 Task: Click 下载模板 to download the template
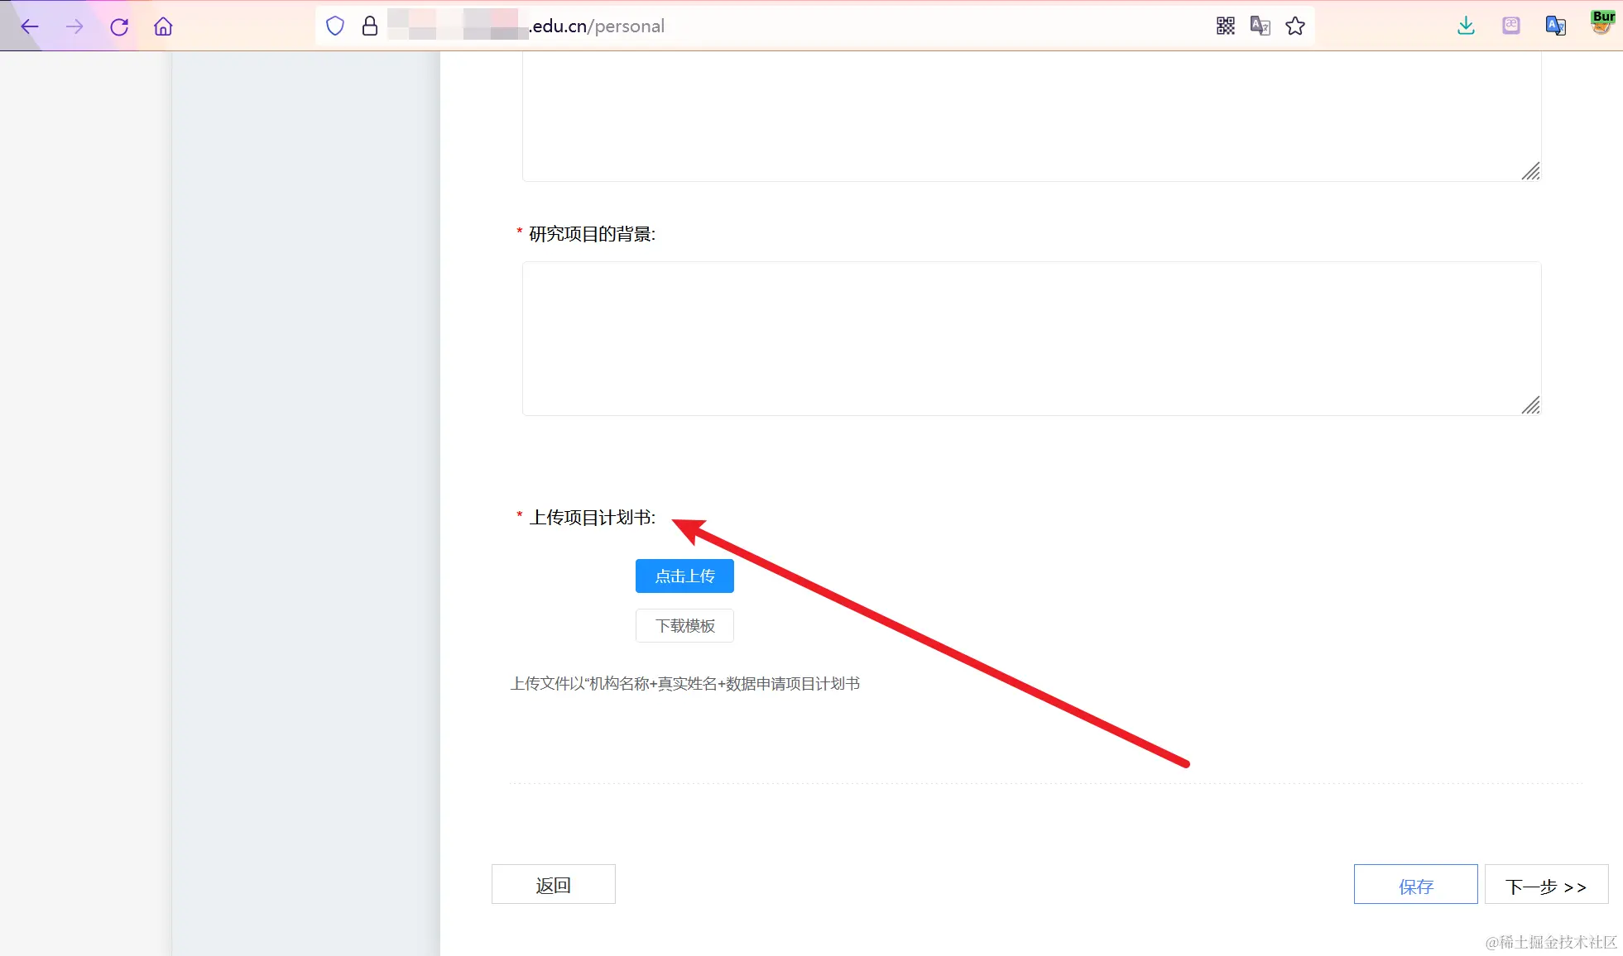tap(684, 625)
